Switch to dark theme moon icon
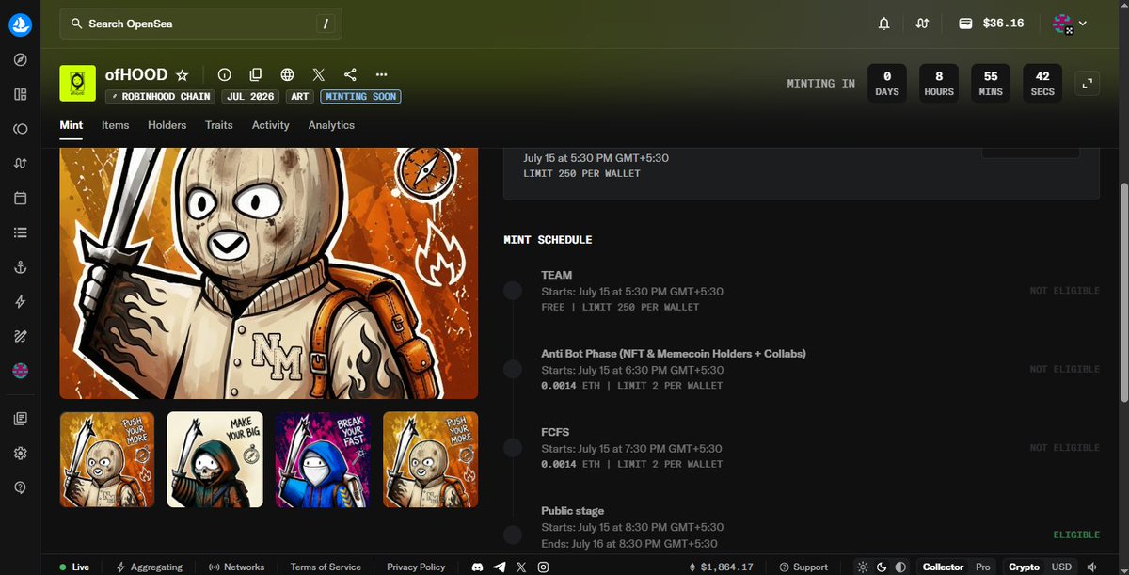1129x575 pixels. point(882,567)
